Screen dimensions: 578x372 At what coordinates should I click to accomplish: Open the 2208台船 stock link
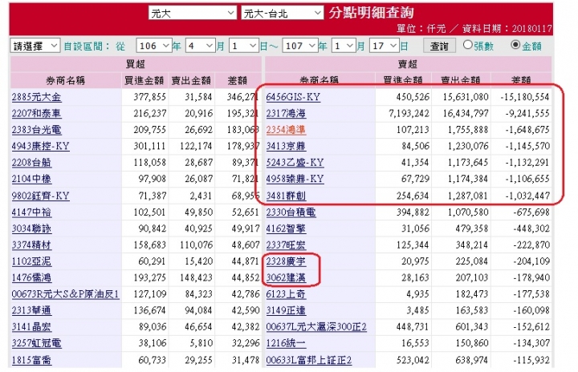31,163
